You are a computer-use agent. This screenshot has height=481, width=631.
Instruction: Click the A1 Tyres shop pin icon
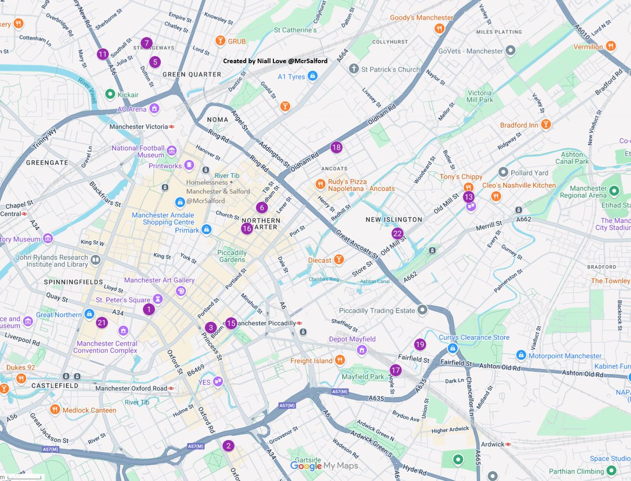(313, 77)
